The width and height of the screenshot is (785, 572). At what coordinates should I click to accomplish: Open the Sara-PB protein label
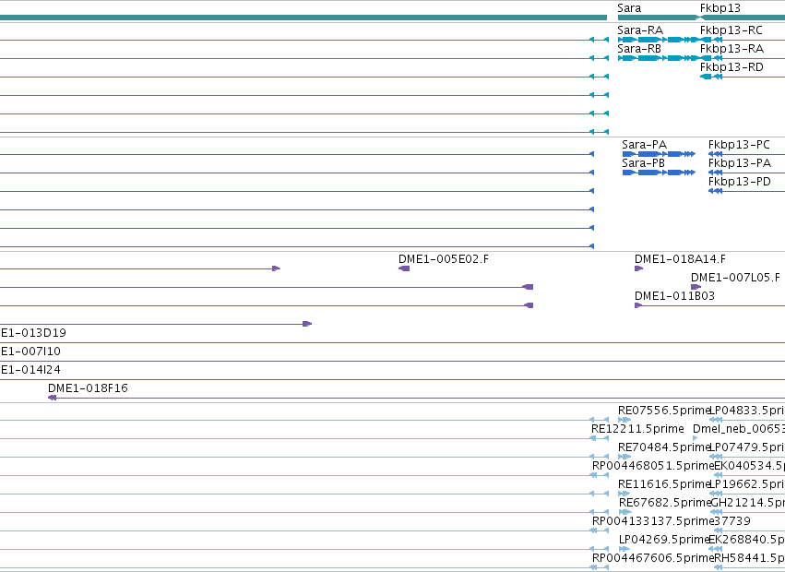pos(643,163)
